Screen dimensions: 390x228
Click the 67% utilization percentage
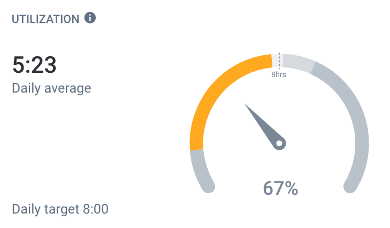pyautogui.click(x=280, y=188)
